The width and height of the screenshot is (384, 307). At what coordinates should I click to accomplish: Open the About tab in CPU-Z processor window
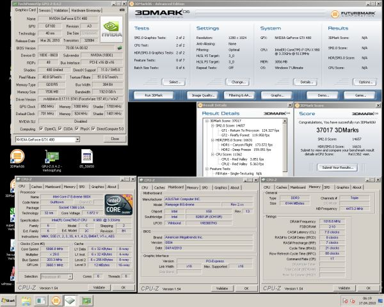pyautogui.click(x=111, y=187)
